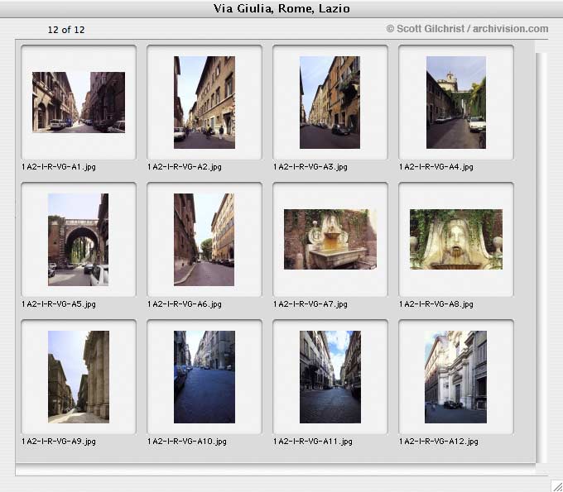Click the "12 of 12" counter text

point(66,30)
